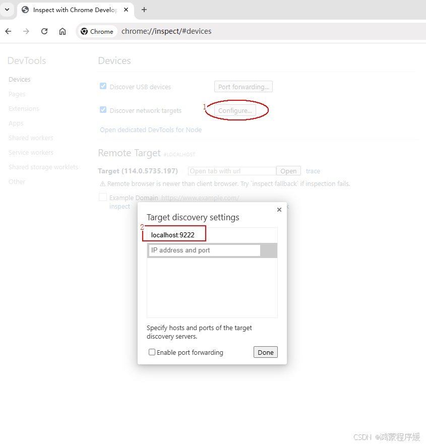The height and width of the screenshot is (445, 426).
Task: Close the Inspect with Chrome Developer tab
Action: pyautogui.click(x=126, y=10)
